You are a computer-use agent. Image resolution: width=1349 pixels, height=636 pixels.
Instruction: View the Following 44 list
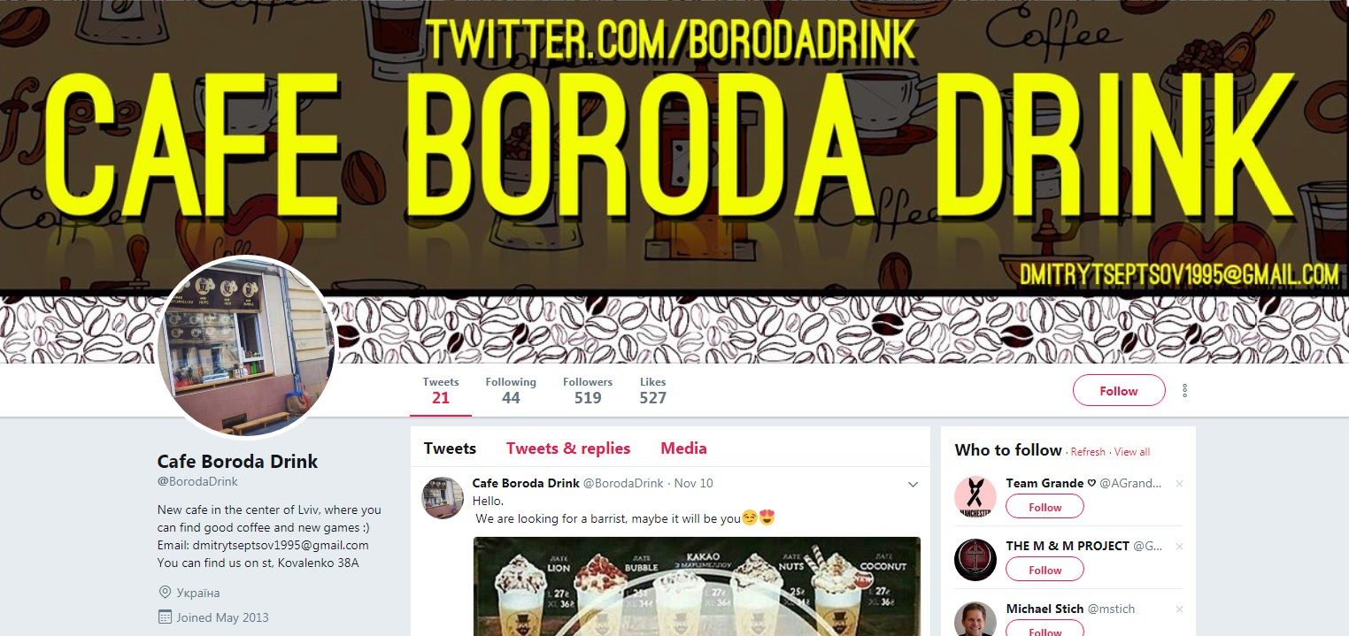[x=511, y=391]
